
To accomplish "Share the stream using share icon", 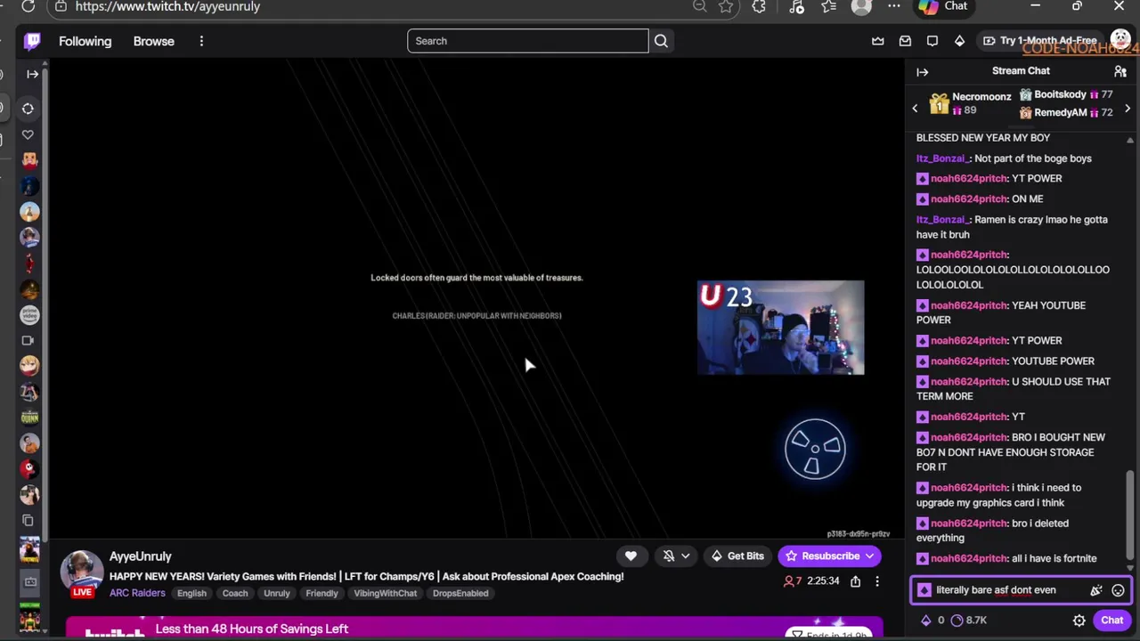I will pyautogui.click(x=855, y=581).
